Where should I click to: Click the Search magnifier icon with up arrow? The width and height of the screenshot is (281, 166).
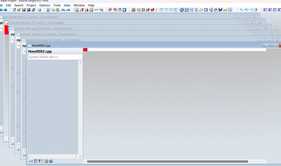pyautogui.click(x=82, y=10)
